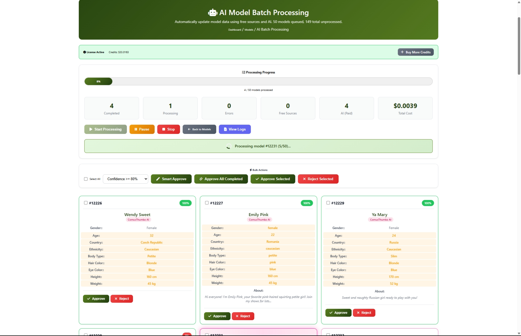The height and width of the screenshot is (336, 521).
Task: Click the robot icon in the header
Action: point(213,12)
